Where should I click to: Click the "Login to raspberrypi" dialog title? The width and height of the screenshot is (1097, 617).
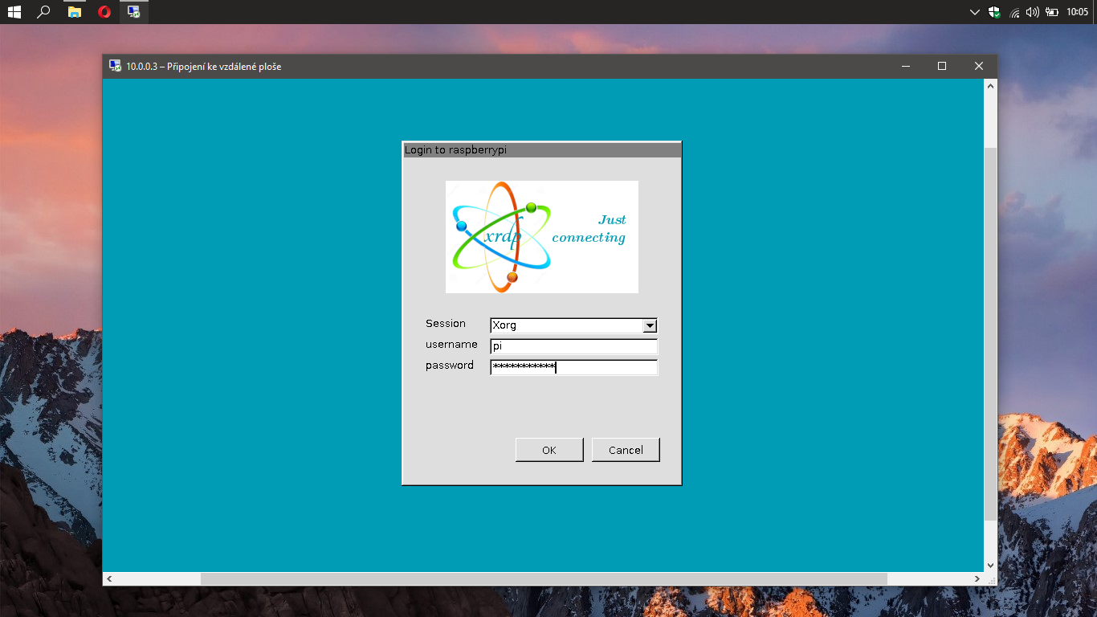(455, 150)
